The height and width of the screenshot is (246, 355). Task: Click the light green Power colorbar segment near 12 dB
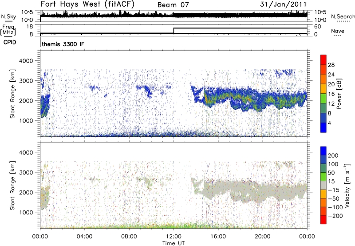(x=323, y=99)
